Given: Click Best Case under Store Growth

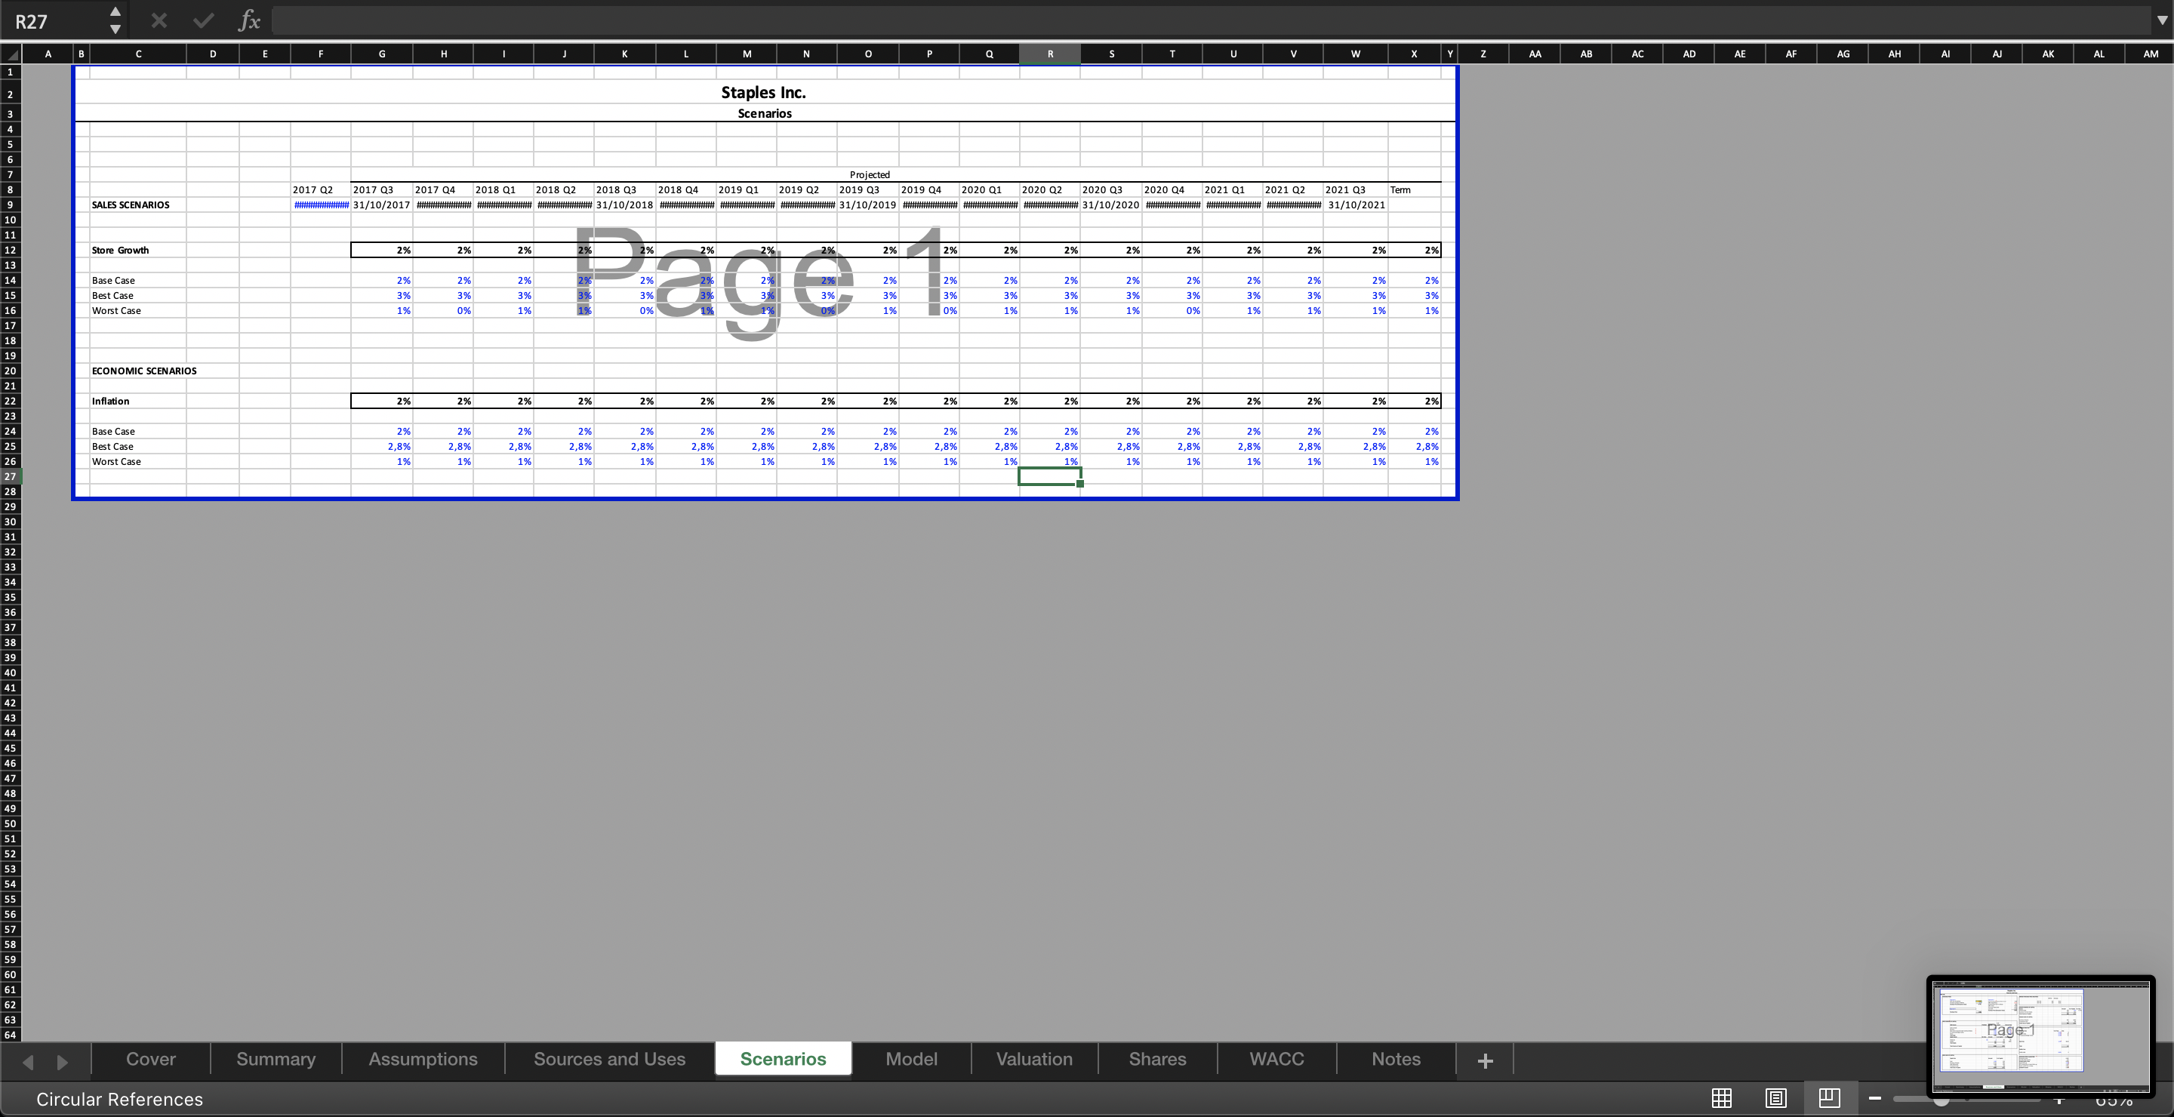Looking at the screenshot, I should tap(113, 296).
